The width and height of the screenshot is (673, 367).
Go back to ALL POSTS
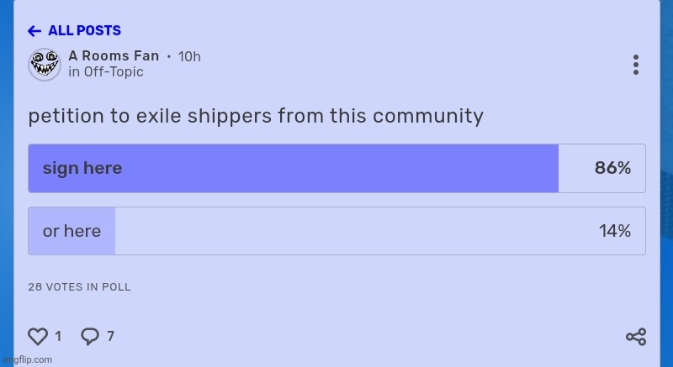[x=84, y=31]
